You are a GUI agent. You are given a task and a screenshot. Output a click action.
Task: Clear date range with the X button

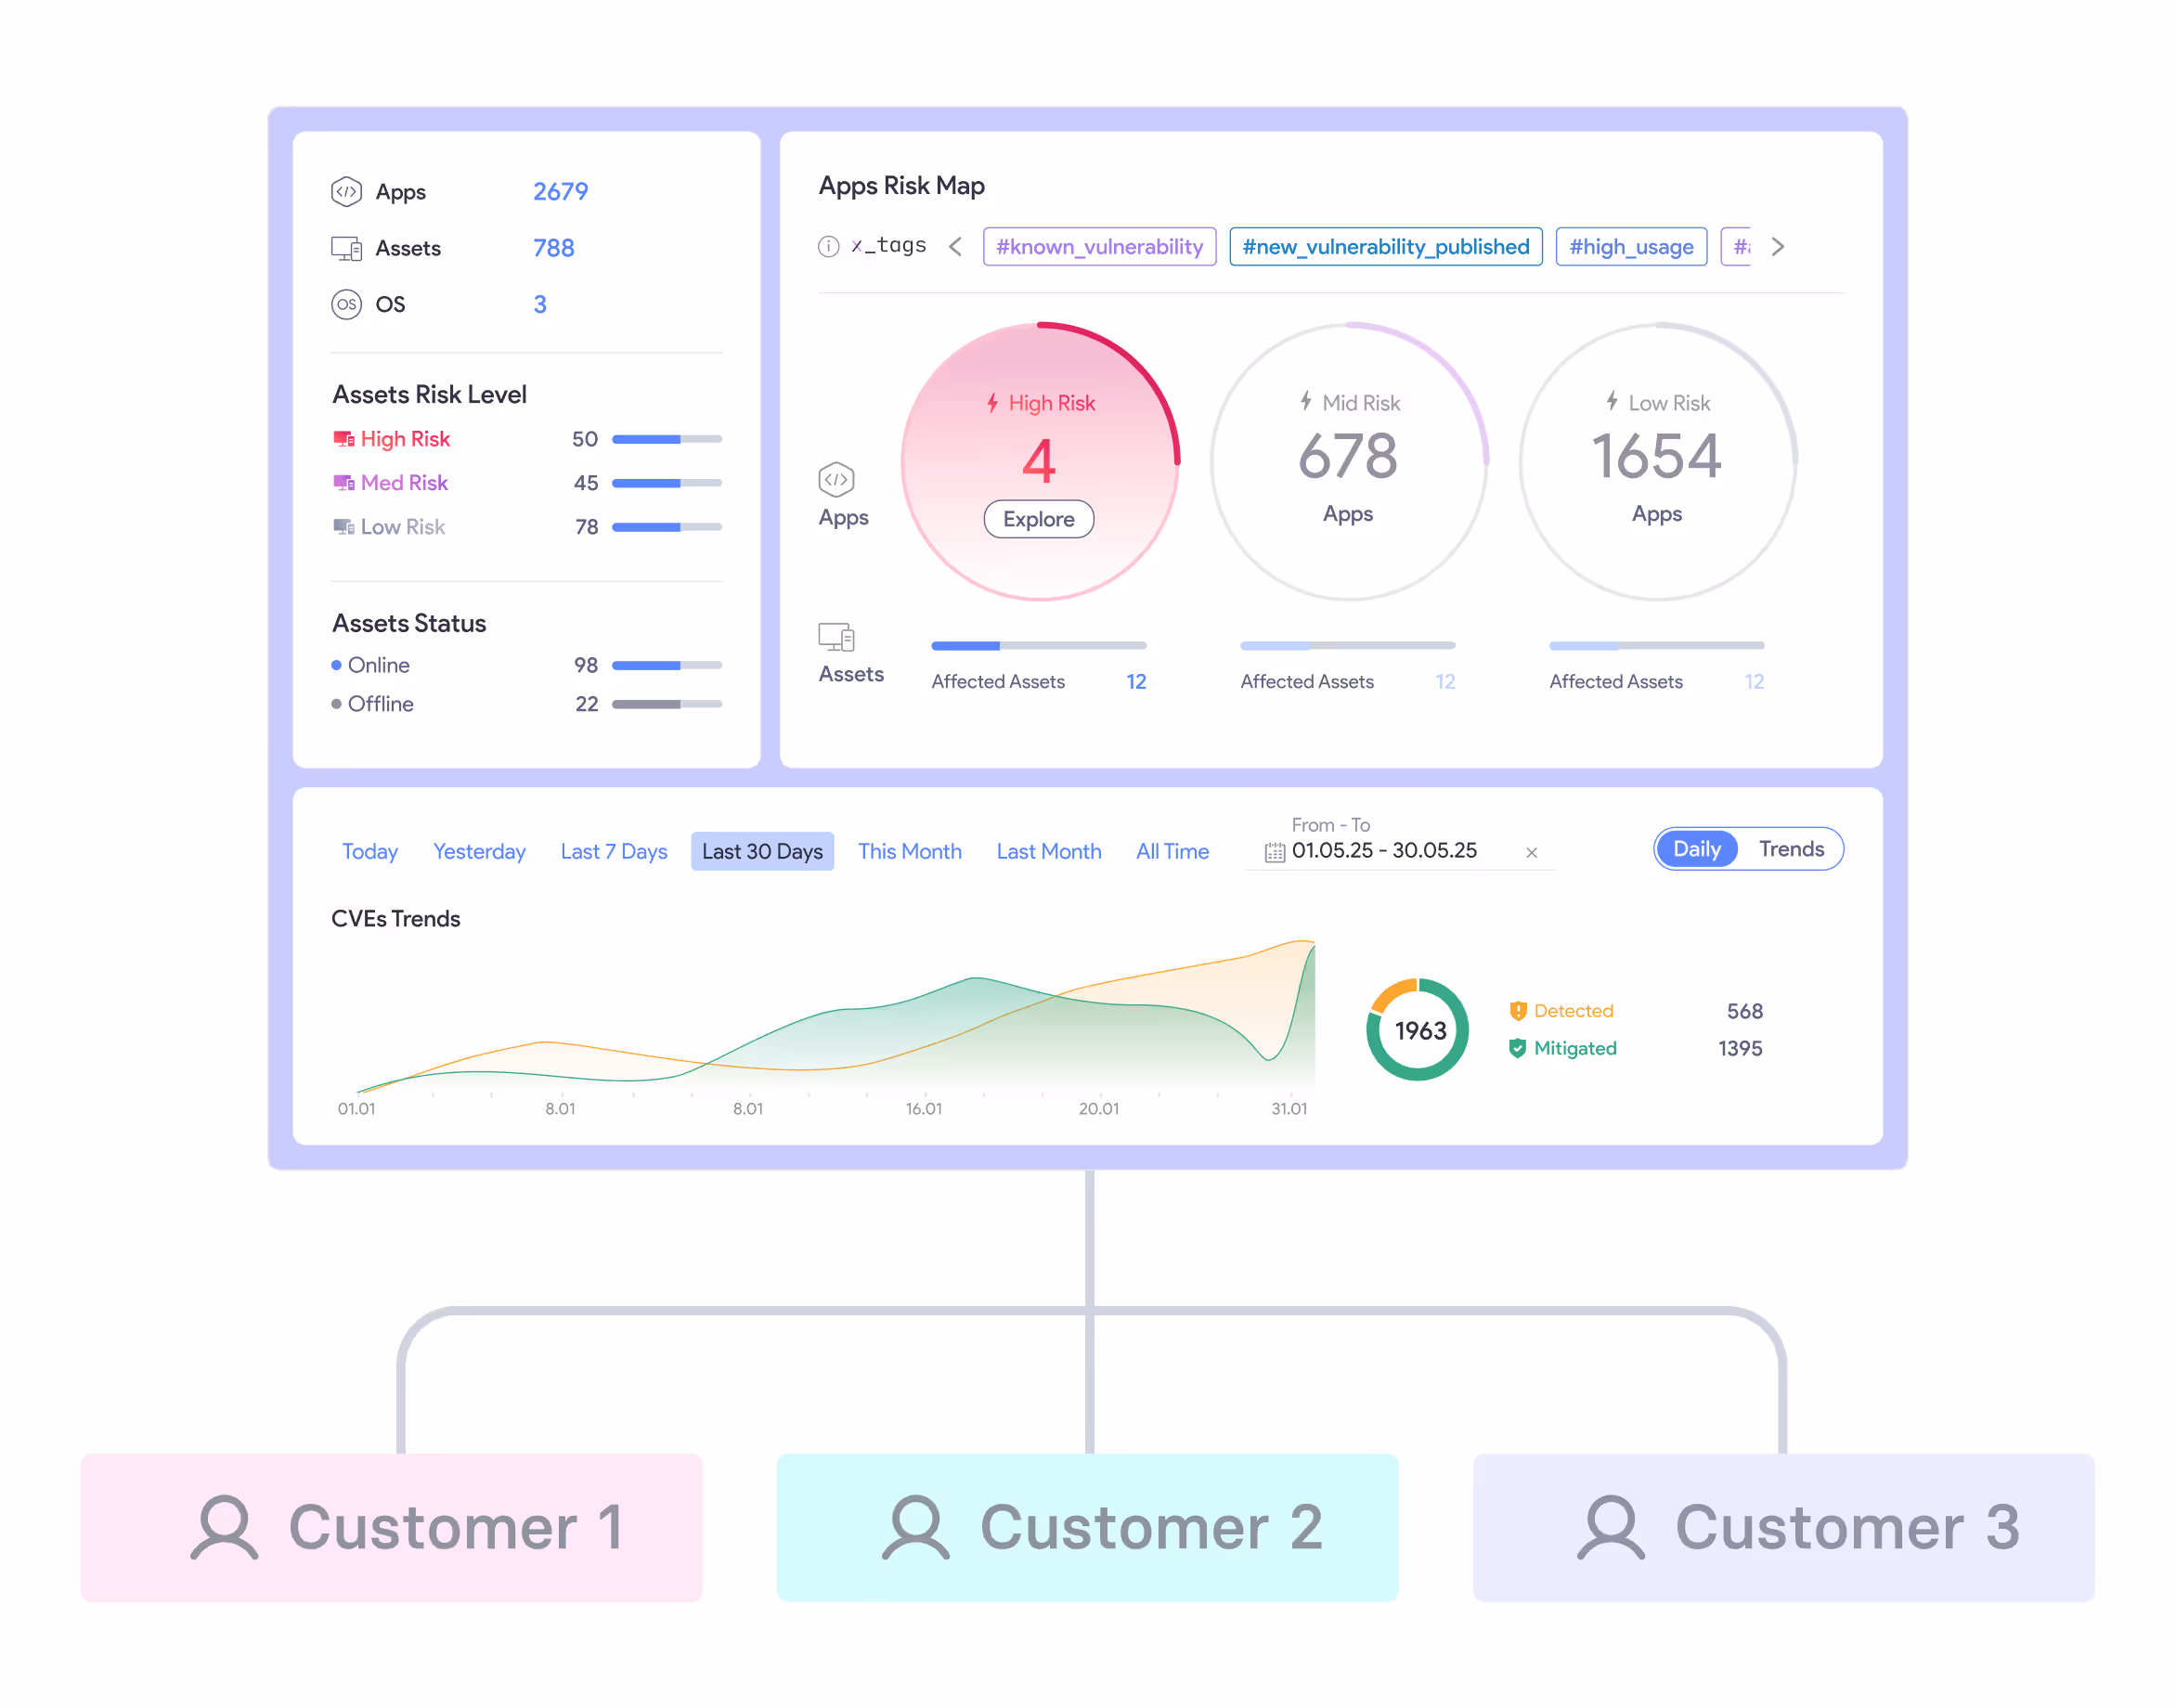click(x=1531, y=852)
